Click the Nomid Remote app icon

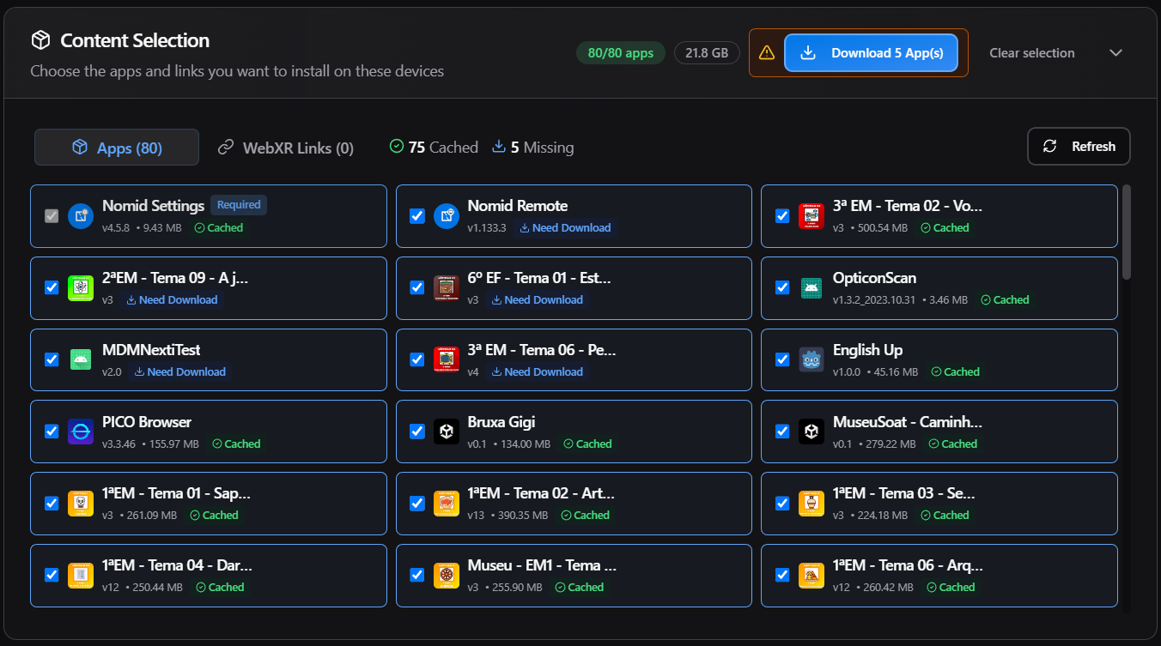[x=447, y=215]
